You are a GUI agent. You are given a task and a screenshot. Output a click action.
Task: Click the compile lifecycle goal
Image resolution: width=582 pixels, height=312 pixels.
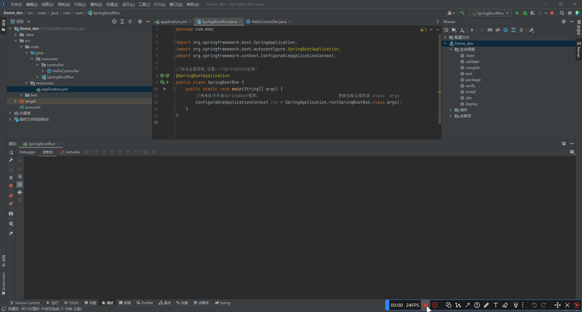(472, 68)
